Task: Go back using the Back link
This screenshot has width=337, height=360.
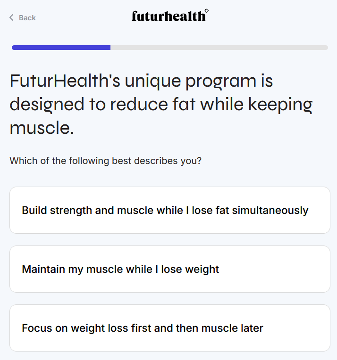Action: point(23,18)
